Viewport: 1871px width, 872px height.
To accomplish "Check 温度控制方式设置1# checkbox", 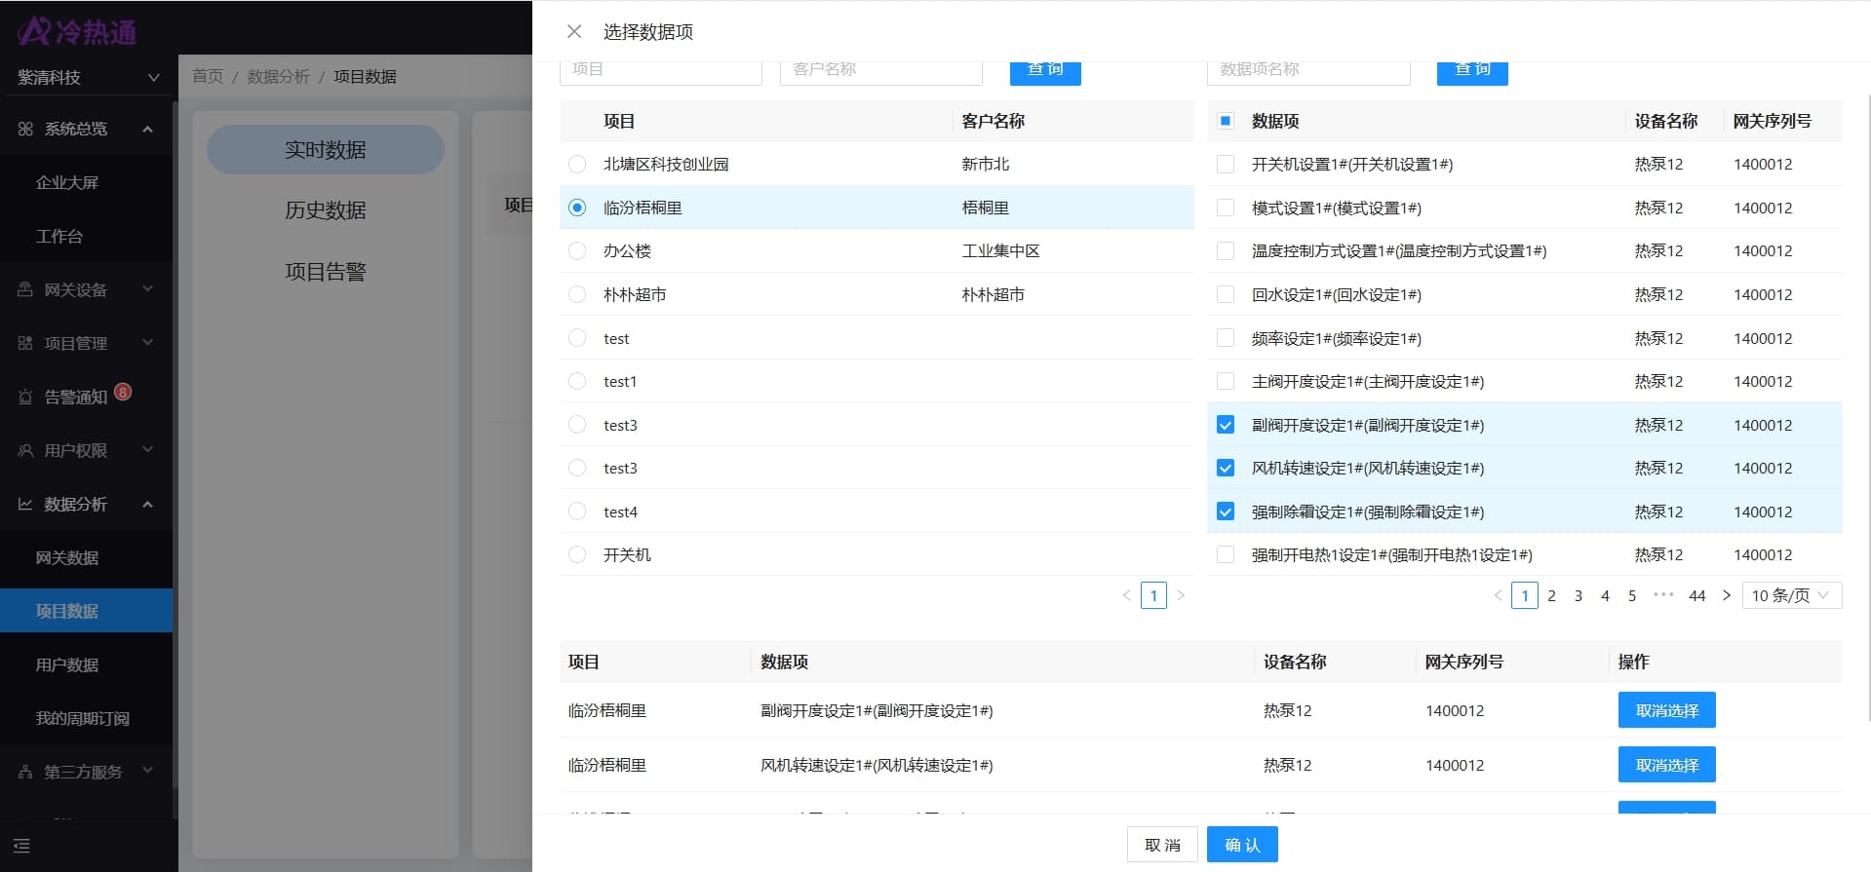I will tap(1226, 251).
